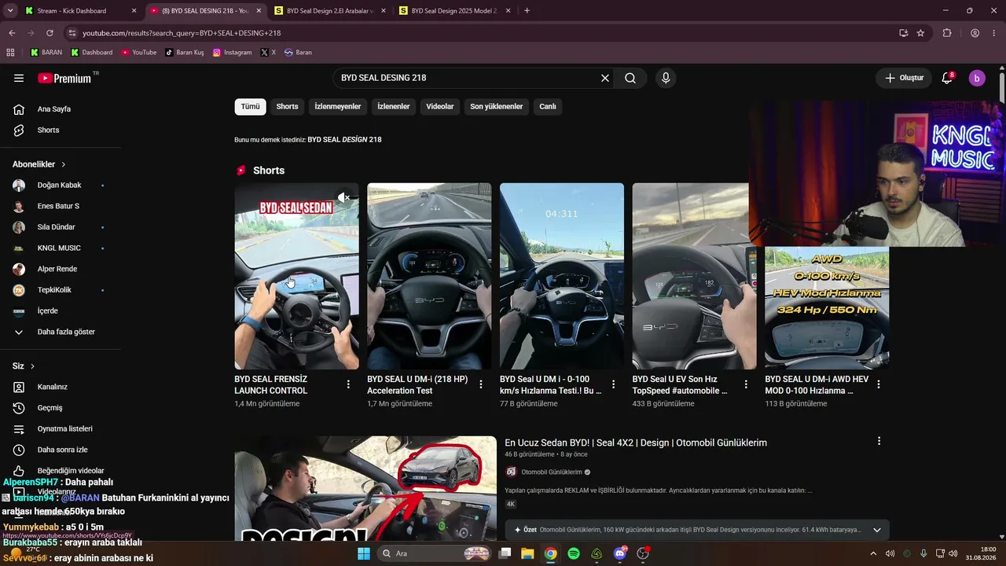Expand the Abonelikler subscriptions section
The height and width of the screenshot is (566, 1006).
[39, 164]
